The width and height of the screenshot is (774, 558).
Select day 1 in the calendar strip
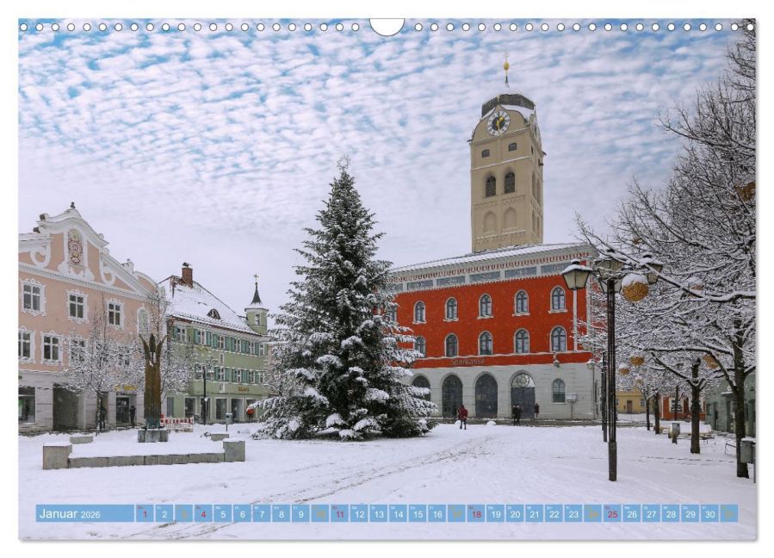pyautogui.click(x=145, y=514)
